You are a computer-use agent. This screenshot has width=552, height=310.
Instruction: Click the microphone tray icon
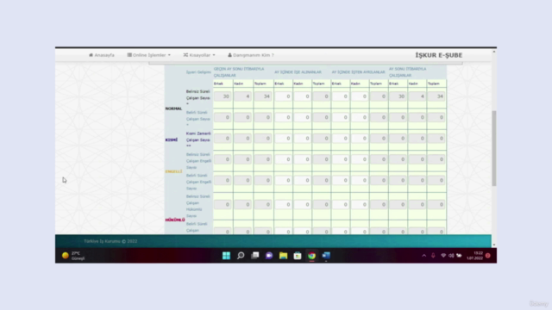433,256
